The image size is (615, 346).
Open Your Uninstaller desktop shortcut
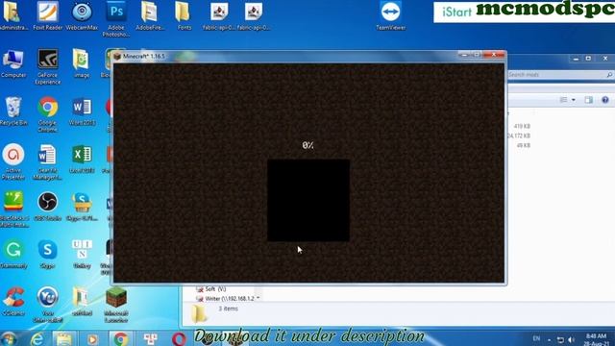click(x=47, y=306)
